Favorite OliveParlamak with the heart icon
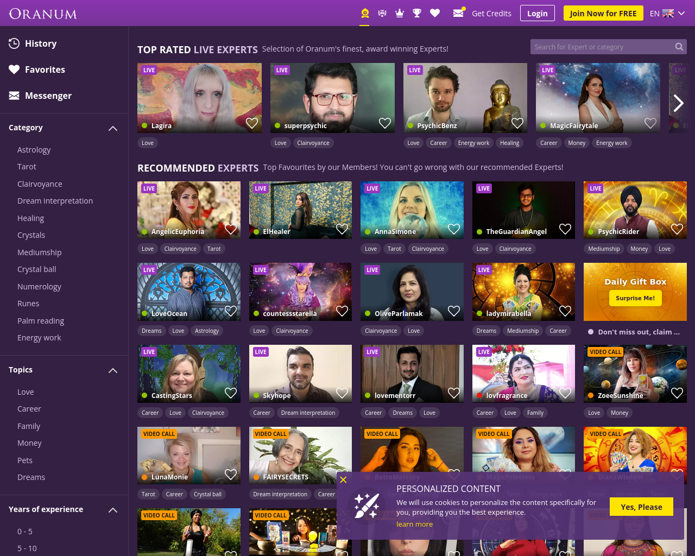The width and height of the screenshot is (695, 556). tap(454, 311)
